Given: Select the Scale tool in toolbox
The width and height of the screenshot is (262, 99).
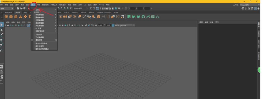Looking at the screenshot, I should [2, 50].
